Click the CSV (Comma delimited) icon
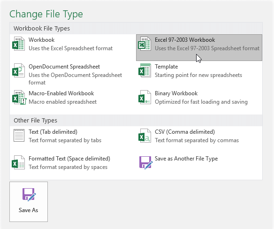 [x=145, y=136]
